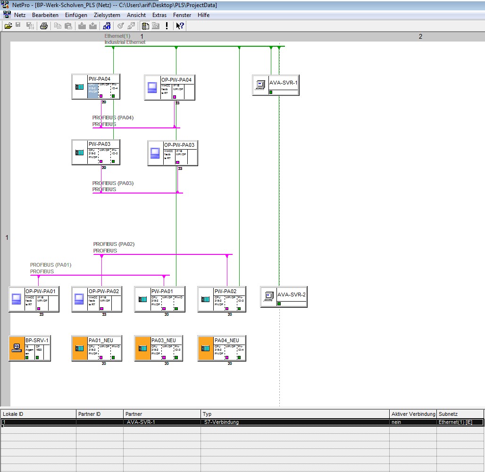Screen dimensions: 485x472
Task: Click the Paste toolbar icon
Action: click(x=68, y=26)
